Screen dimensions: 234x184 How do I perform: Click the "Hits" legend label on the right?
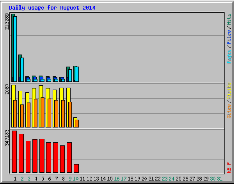tap(229, 20)
